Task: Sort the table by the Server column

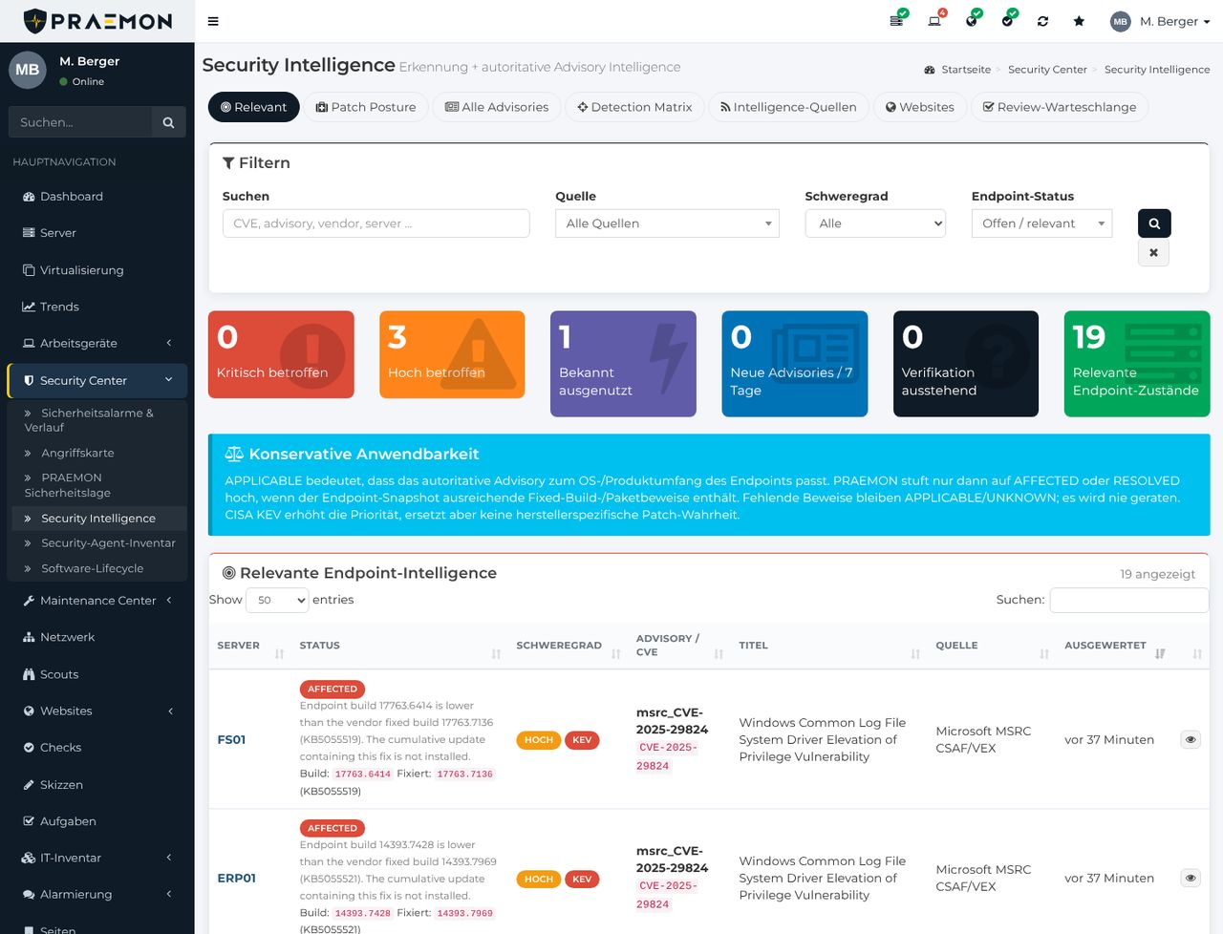Action: (250, 646)
